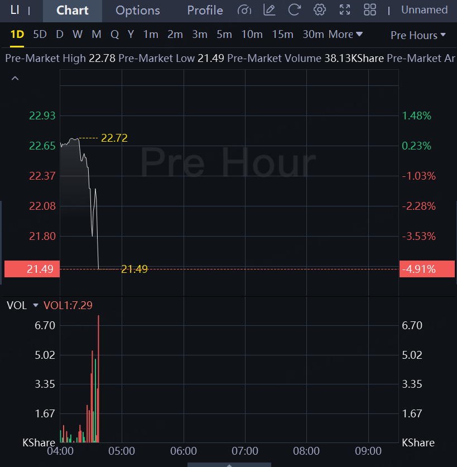Click the drawing pencil tool icon

270,10
